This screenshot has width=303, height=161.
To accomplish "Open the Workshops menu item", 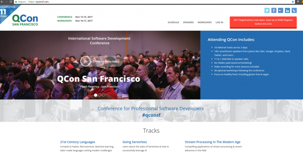I will click(205, 22).
